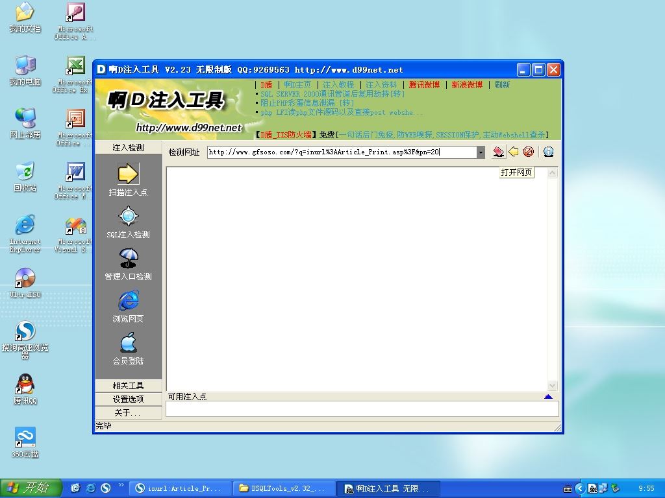Open the 注入教程 header link
Viewport: 665px width, 498px height.
[x=338, y=85]
